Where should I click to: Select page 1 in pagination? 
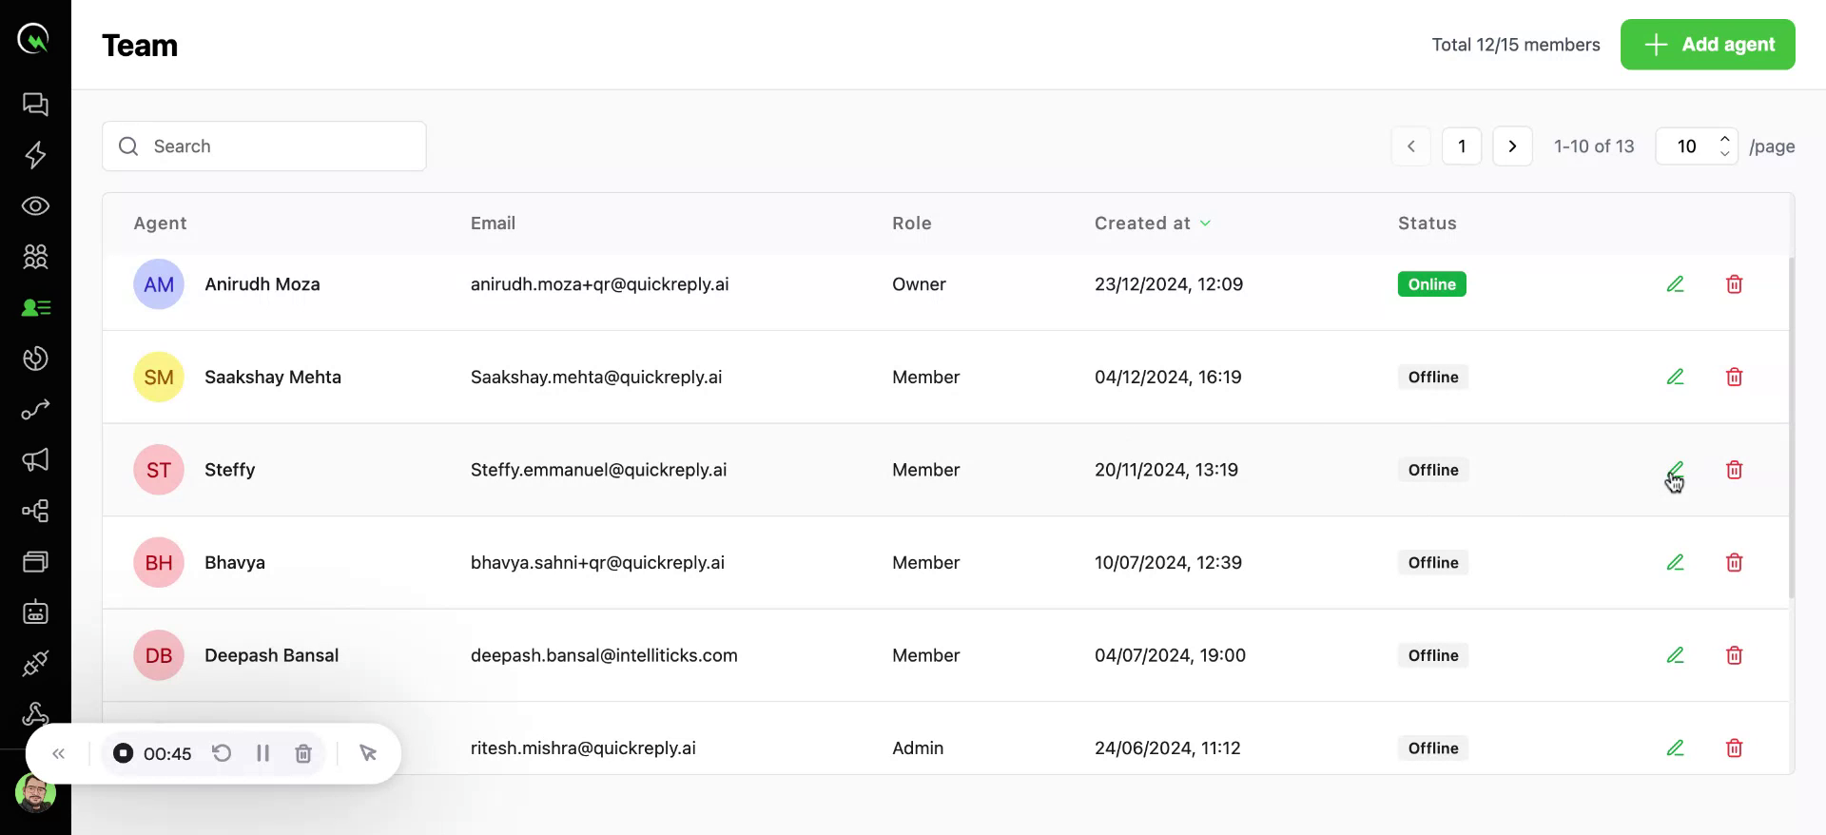coord(1461,146)
